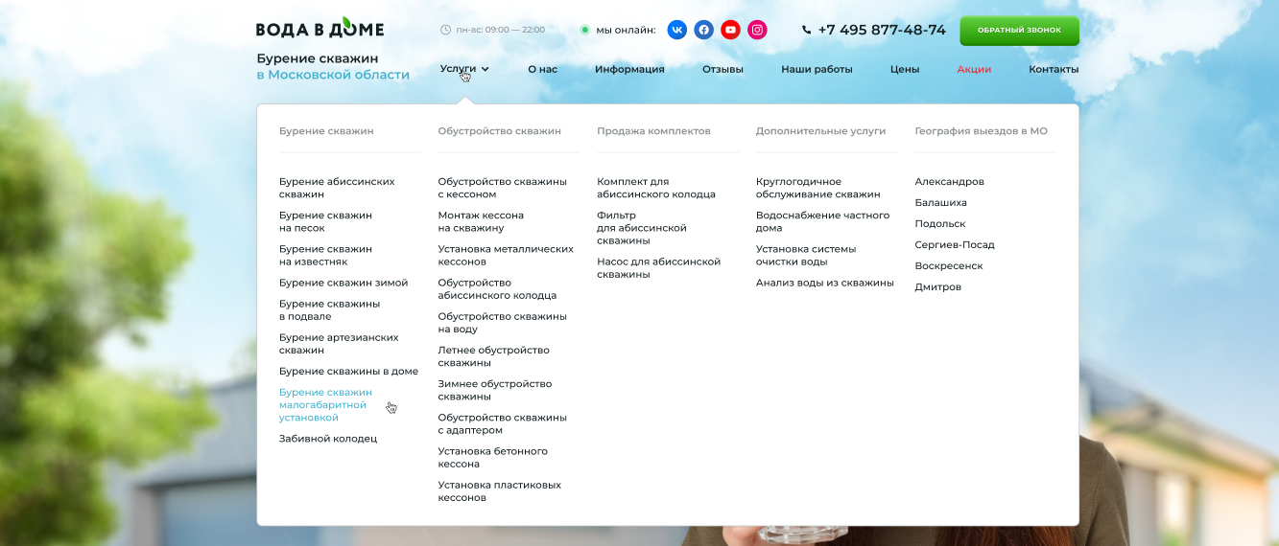Click the phone handset icon
Viewport: 1279px width, 546px height.
coord(806,30)
